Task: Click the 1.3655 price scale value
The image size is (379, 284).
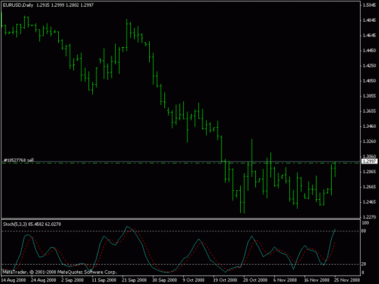Action: click(x=369, y=111)
